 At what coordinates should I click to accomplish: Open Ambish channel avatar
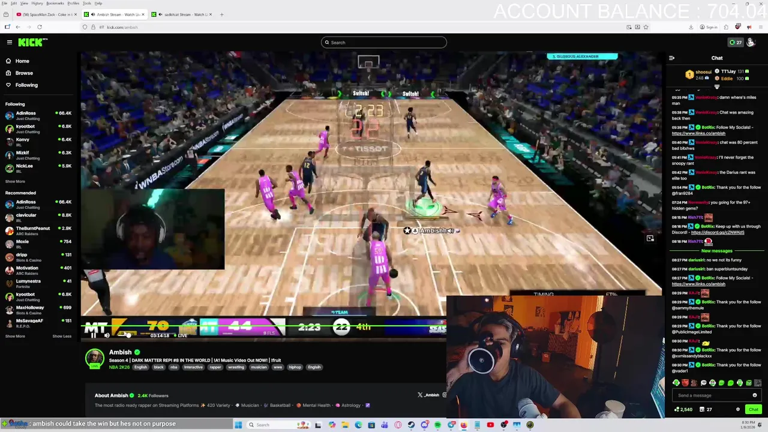tap(94, 358)
